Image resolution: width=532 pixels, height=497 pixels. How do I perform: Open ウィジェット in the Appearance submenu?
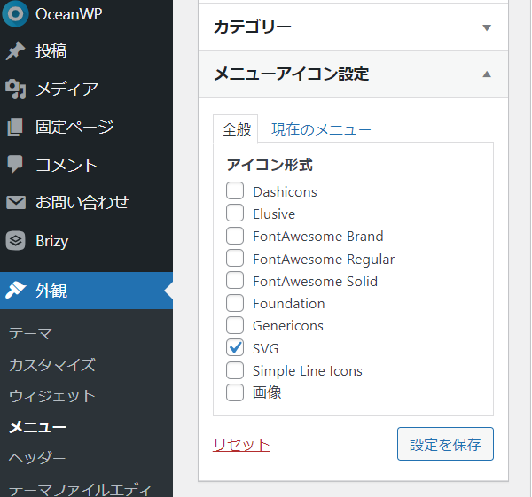coord(52,396)
